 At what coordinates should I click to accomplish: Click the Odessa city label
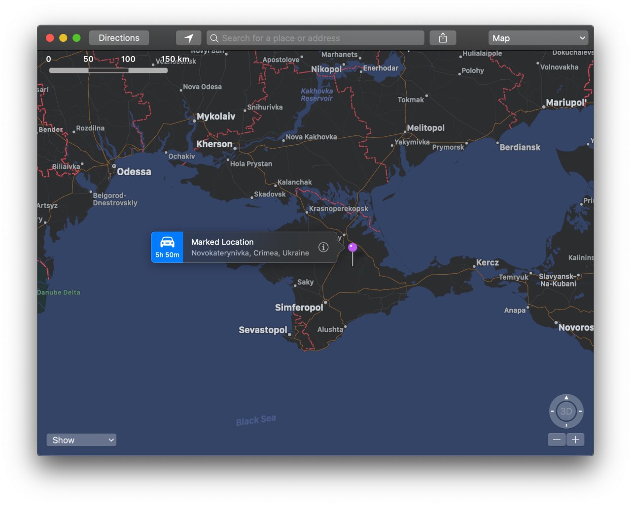click(x=134, y=172)
